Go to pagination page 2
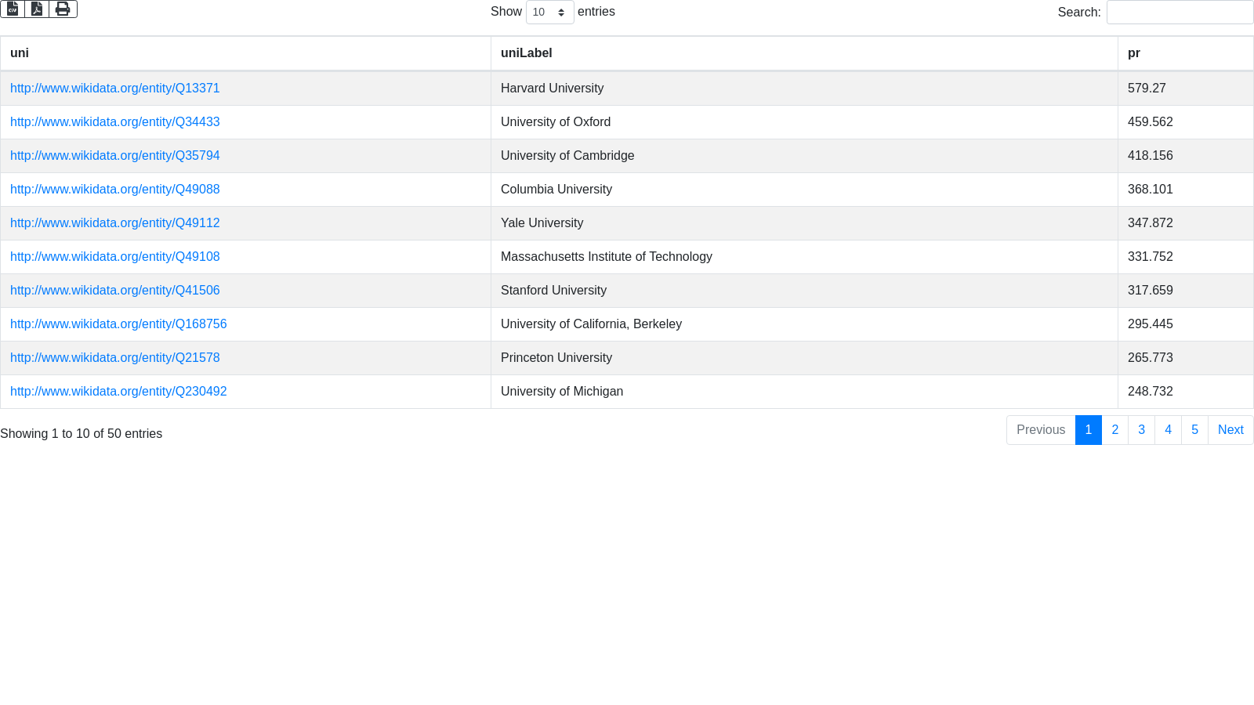The height and width of the screenshot is (705, 1254). tap(1114, 430)
